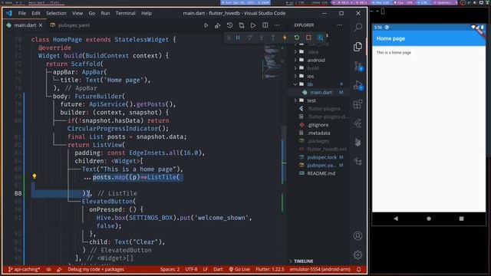This screenshot has width=491, height=276.
Task: Open .flutter-plugins file in Explorer
Action: point(318,109)
